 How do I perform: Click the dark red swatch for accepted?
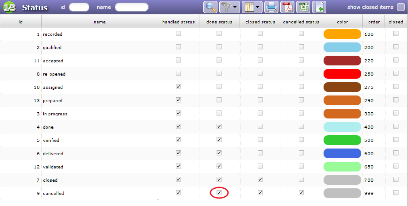[343, 61]
